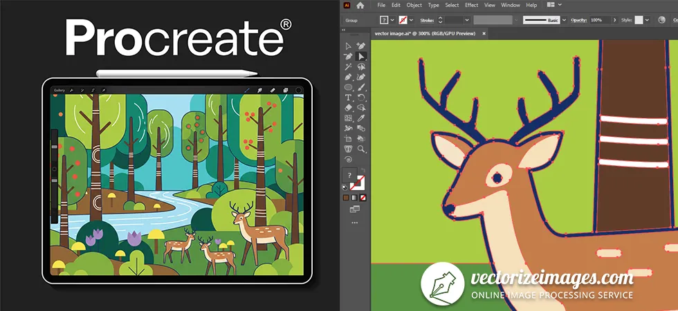Open Recolor Artwork globe icon
The height and width of the screenshot is (311, 678).
click(661, 20)
